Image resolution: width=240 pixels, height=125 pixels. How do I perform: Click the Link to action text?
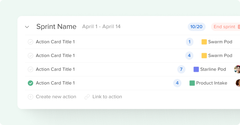coord(107,97)
